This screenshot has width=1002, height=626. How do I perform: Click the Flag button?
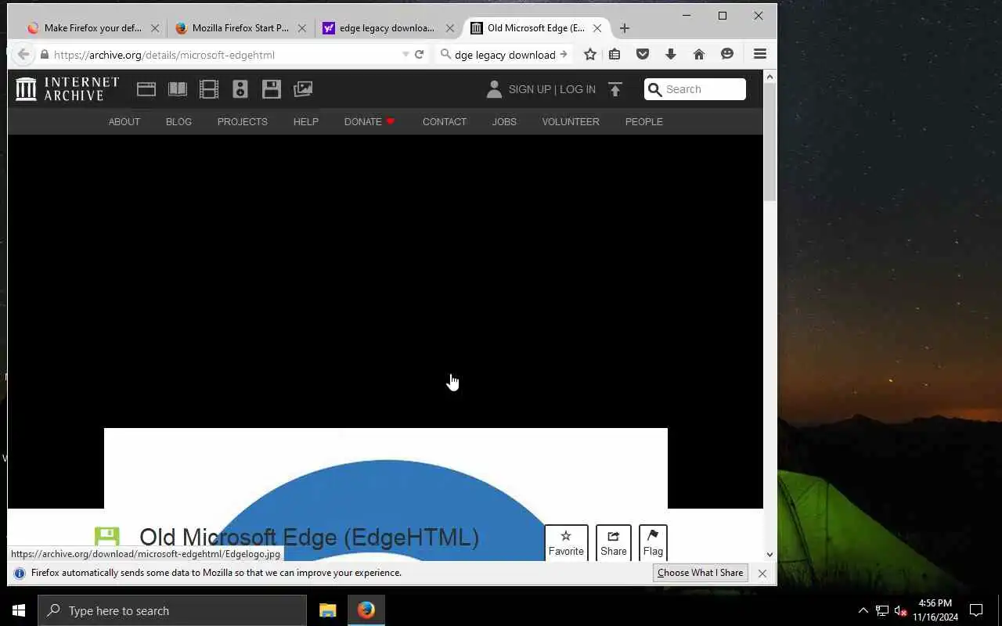[653, 543]
